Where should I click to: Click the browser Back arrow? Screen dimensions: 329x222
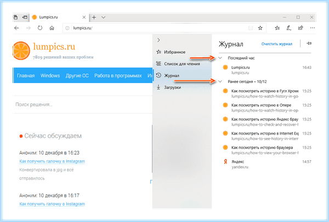click(x=16, y=28)
